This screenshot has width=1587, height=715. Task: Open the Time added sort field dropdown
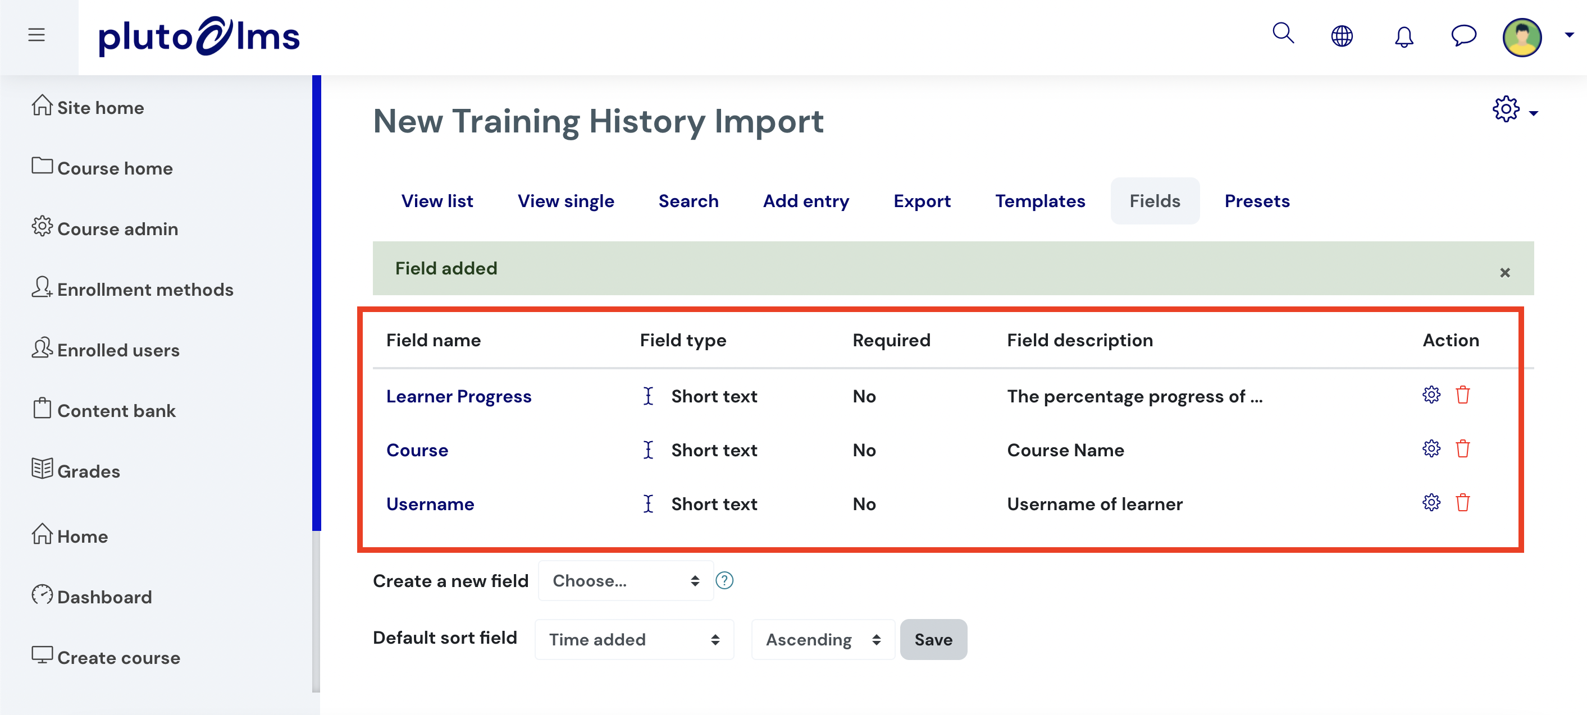[x=634, y=639]
